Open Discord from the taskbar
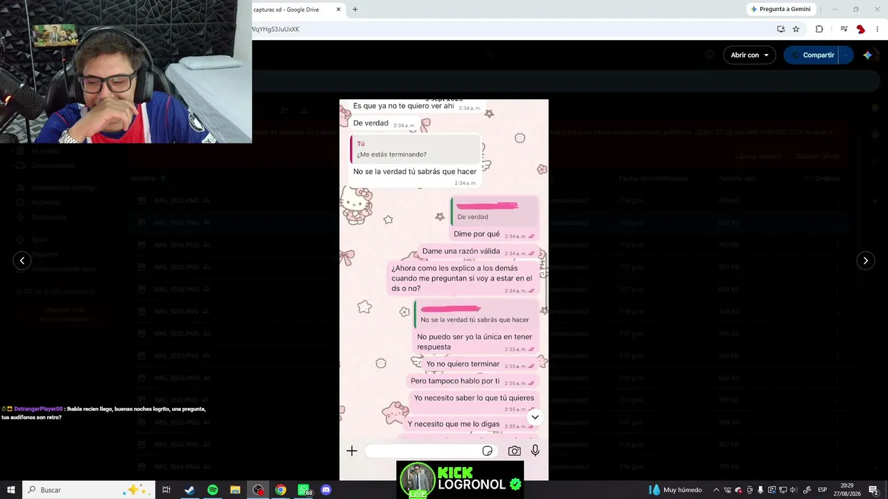 pos(326,490)
